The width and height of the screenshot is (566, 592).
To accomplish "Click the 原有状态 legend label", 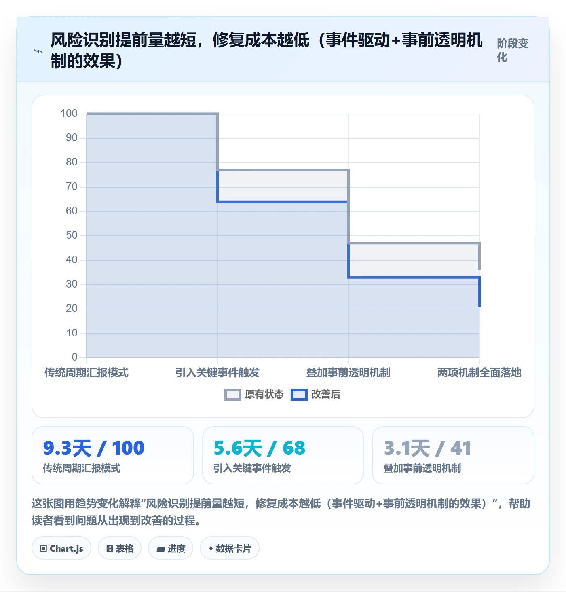I will click(x=264, y=395).
